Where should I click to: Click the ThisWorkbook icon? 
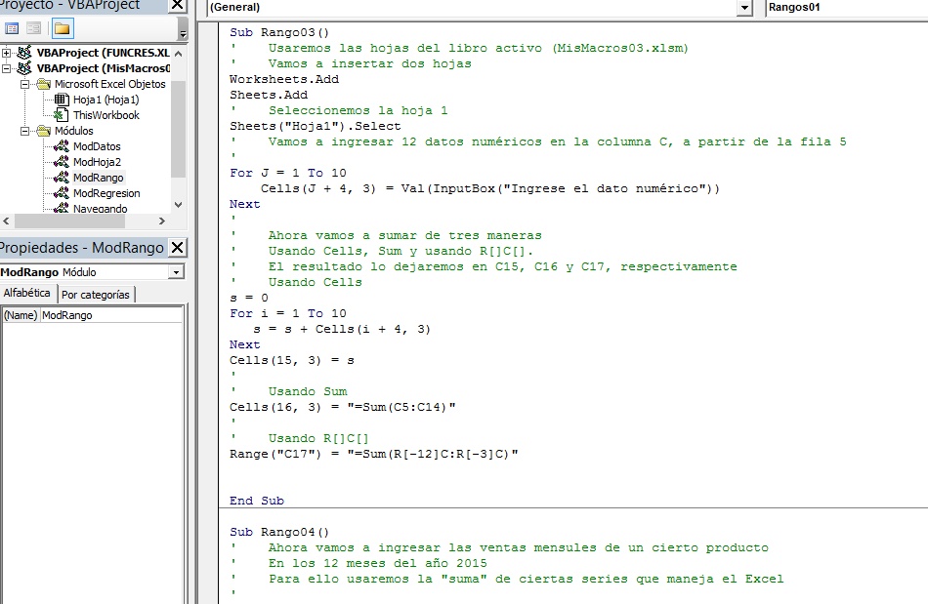(61, 115)
